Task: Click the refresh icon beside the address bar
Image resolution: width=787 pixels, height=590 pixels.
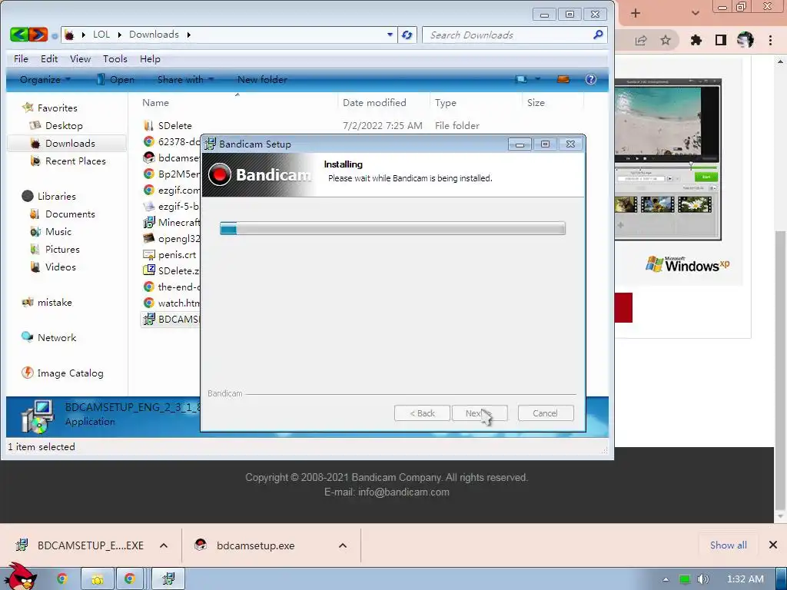Action: [x=407, y=35]
